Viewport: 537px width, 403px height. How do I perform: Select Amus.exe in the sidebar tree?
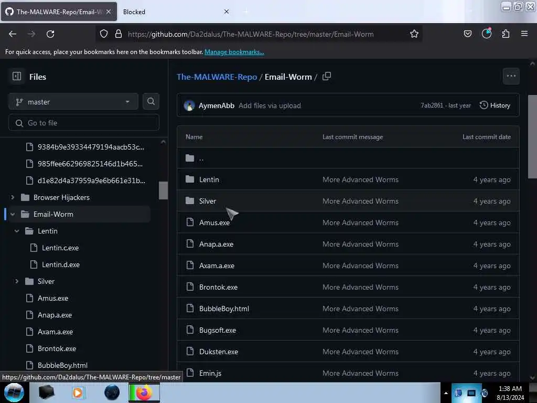(x=53, y=298)
